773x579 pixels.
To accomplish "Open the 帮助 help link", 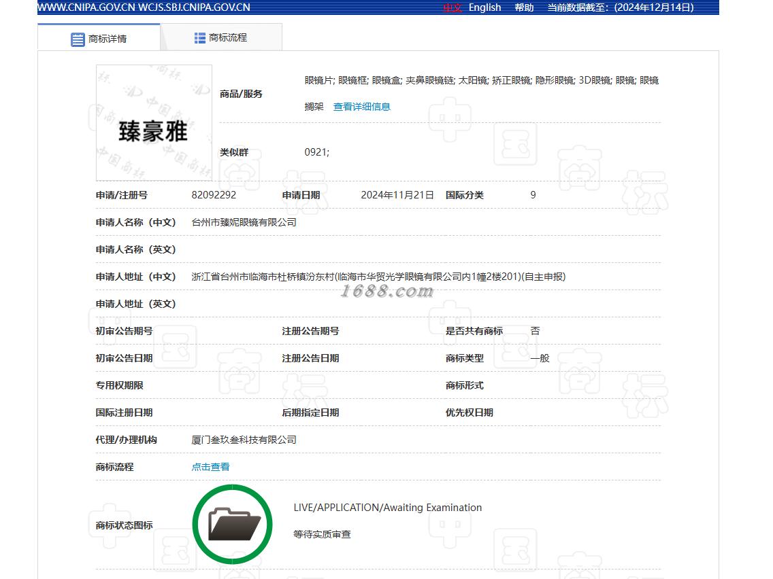I will tap(525, 7).
